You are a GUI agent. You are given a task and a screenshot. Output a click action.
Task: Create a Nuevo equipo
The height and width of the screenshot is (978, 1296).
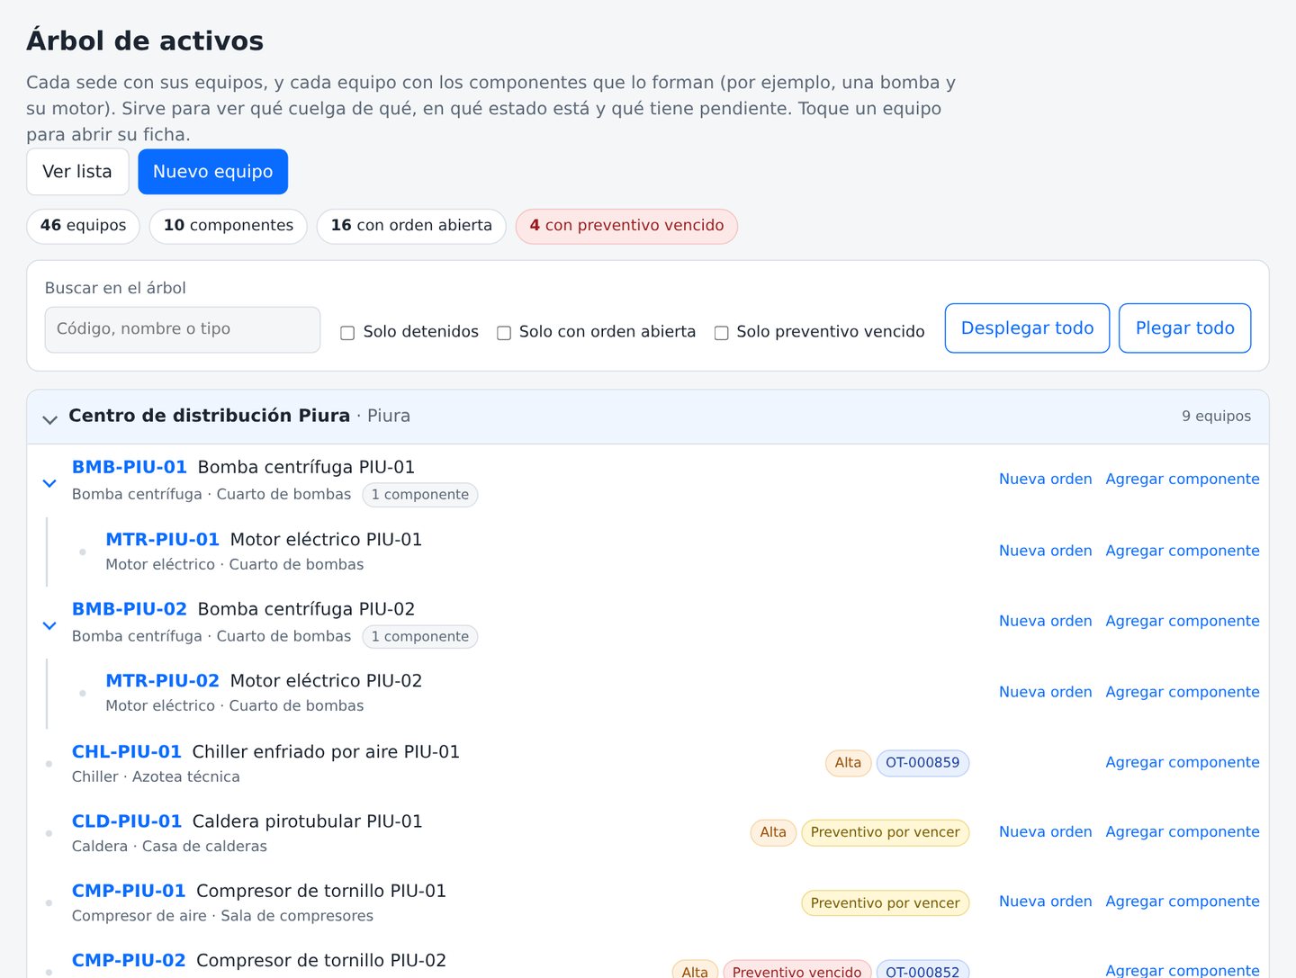(x=212, y=172)
